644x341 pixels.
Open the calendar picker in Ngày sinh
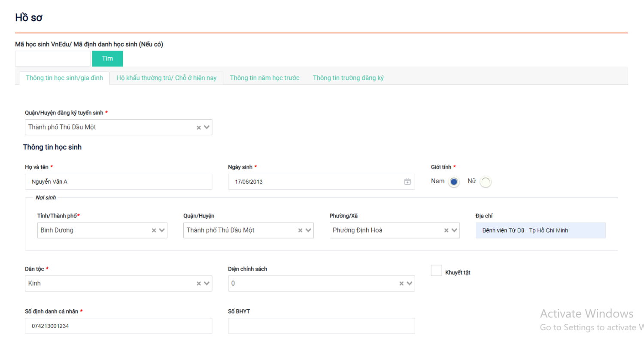(407, 182)
